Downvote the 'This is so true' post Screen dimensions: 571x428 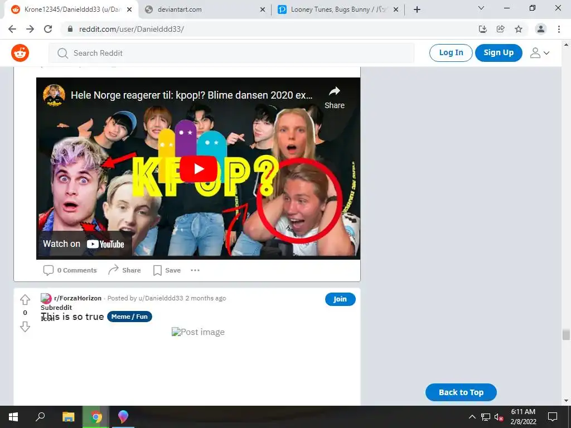(25, 327)
